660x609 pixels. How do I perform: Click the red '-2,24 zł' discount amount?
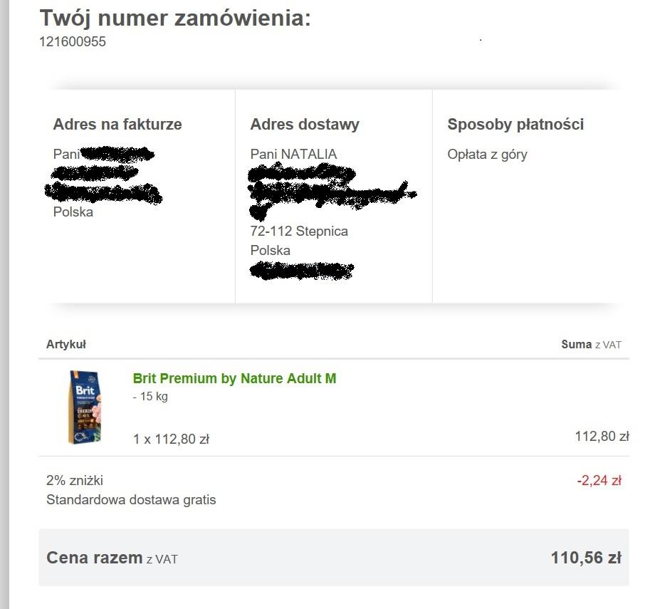(x=599, y=481)
